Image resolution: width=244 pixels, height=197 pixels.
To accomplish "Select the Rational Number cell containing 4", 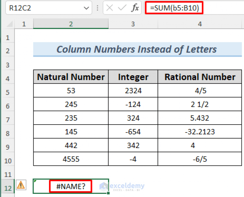I will (200, 145).
